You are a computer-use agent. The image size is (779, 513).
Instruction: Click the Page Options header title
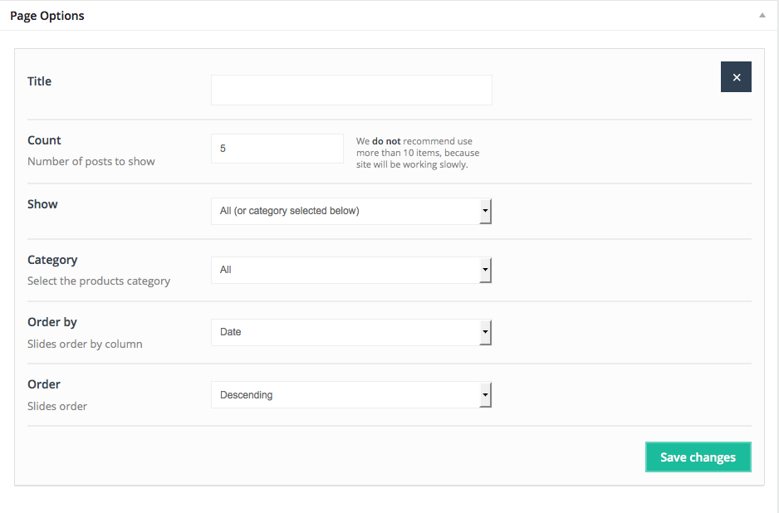click(47, 16)
